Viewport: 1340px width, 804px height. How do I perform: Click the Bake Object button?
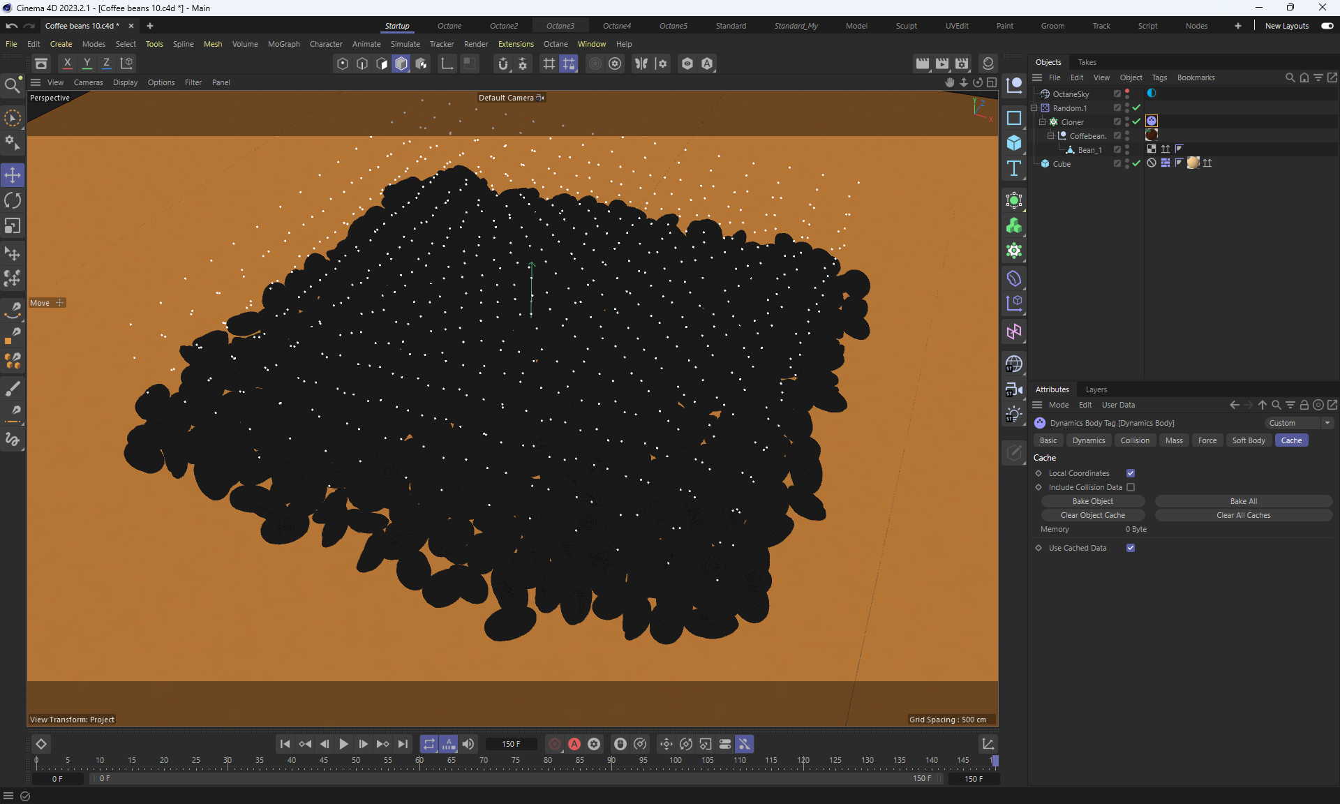(x=1092, y=501)
